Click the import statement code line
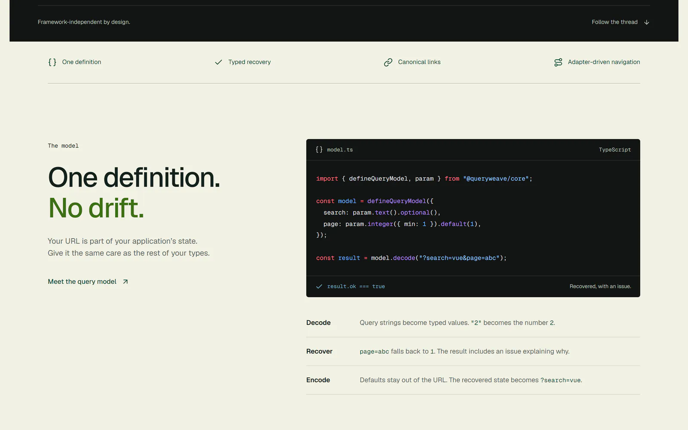This screenshot has width=688, height=430. click(424, 179)
